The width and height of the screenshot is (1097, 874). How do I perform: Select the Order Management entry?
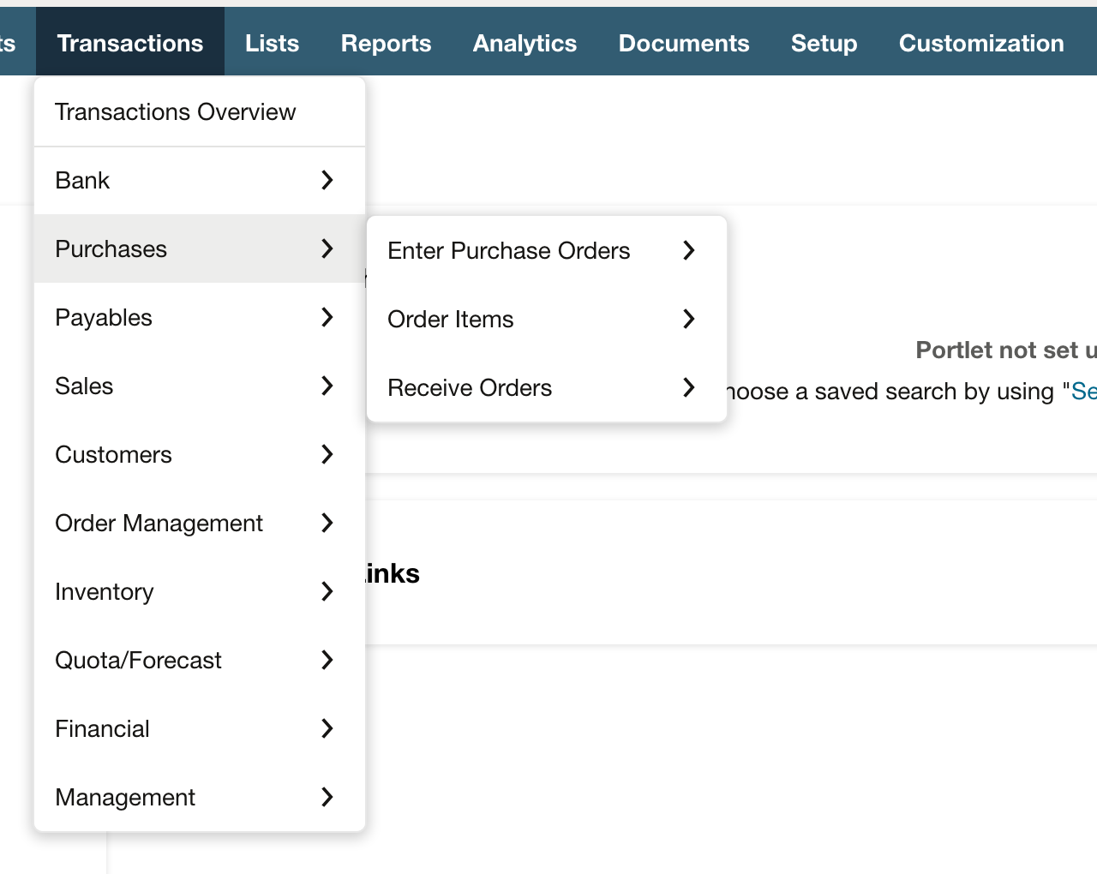pos(200,523)
